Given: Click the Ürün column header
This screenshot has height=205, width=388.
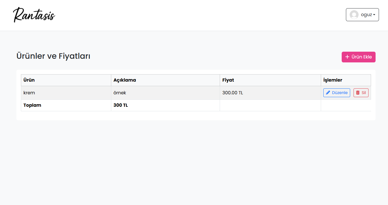Looking at the screenshot, I should pyautogui.click(x=29, y=80).
